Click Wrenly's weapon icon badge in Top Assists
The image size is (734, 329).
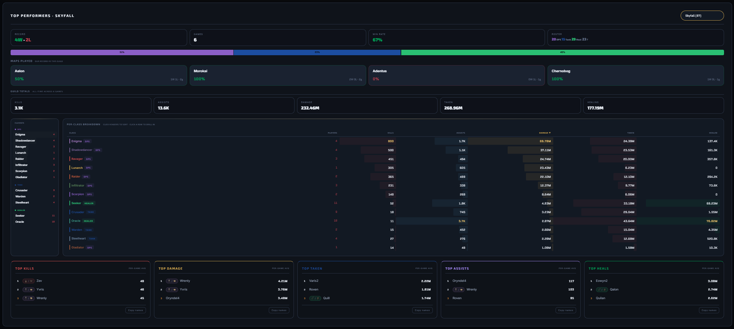pyautogui.click(x=458, y=290)
